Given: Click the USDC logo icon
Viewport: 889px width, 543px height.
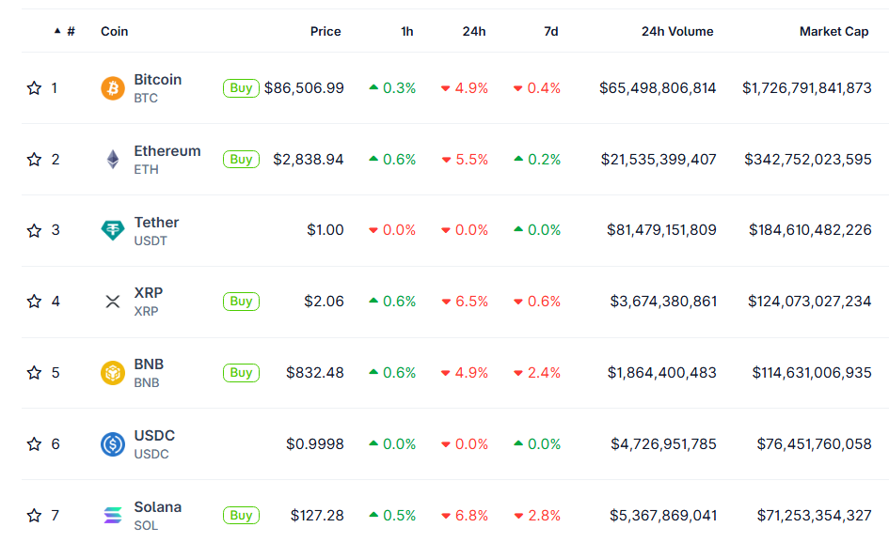Looking at the screenshot, I should [113, 444].
